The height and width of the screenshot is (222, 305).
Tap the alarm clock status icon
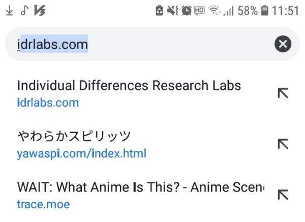[x=187, y=10]
